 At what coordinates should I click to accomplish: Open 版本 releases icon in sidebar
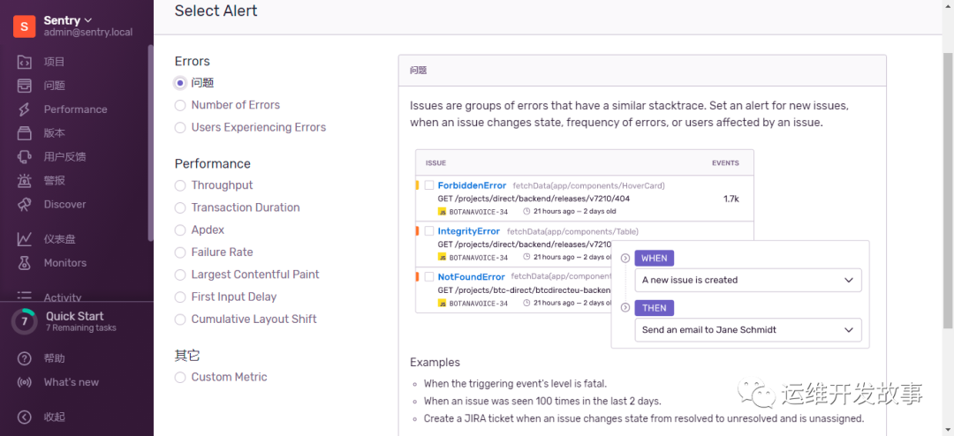pyautogui.click(x=25, y=133)
